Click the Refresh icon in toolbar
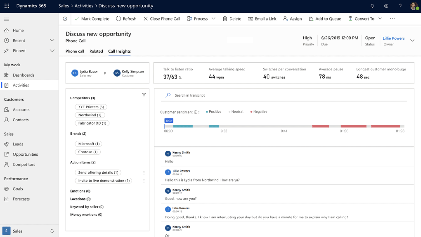The height and width of the screenshot is (237, 421). click(118, 19)
